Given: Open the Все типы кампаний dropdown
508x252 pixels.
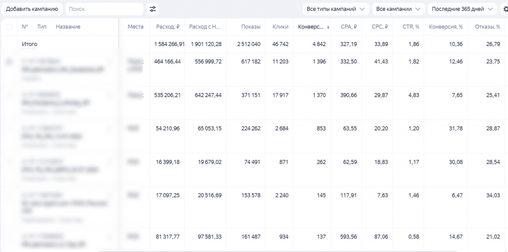Looking at the screenshot, I should [x=336, y=9].
